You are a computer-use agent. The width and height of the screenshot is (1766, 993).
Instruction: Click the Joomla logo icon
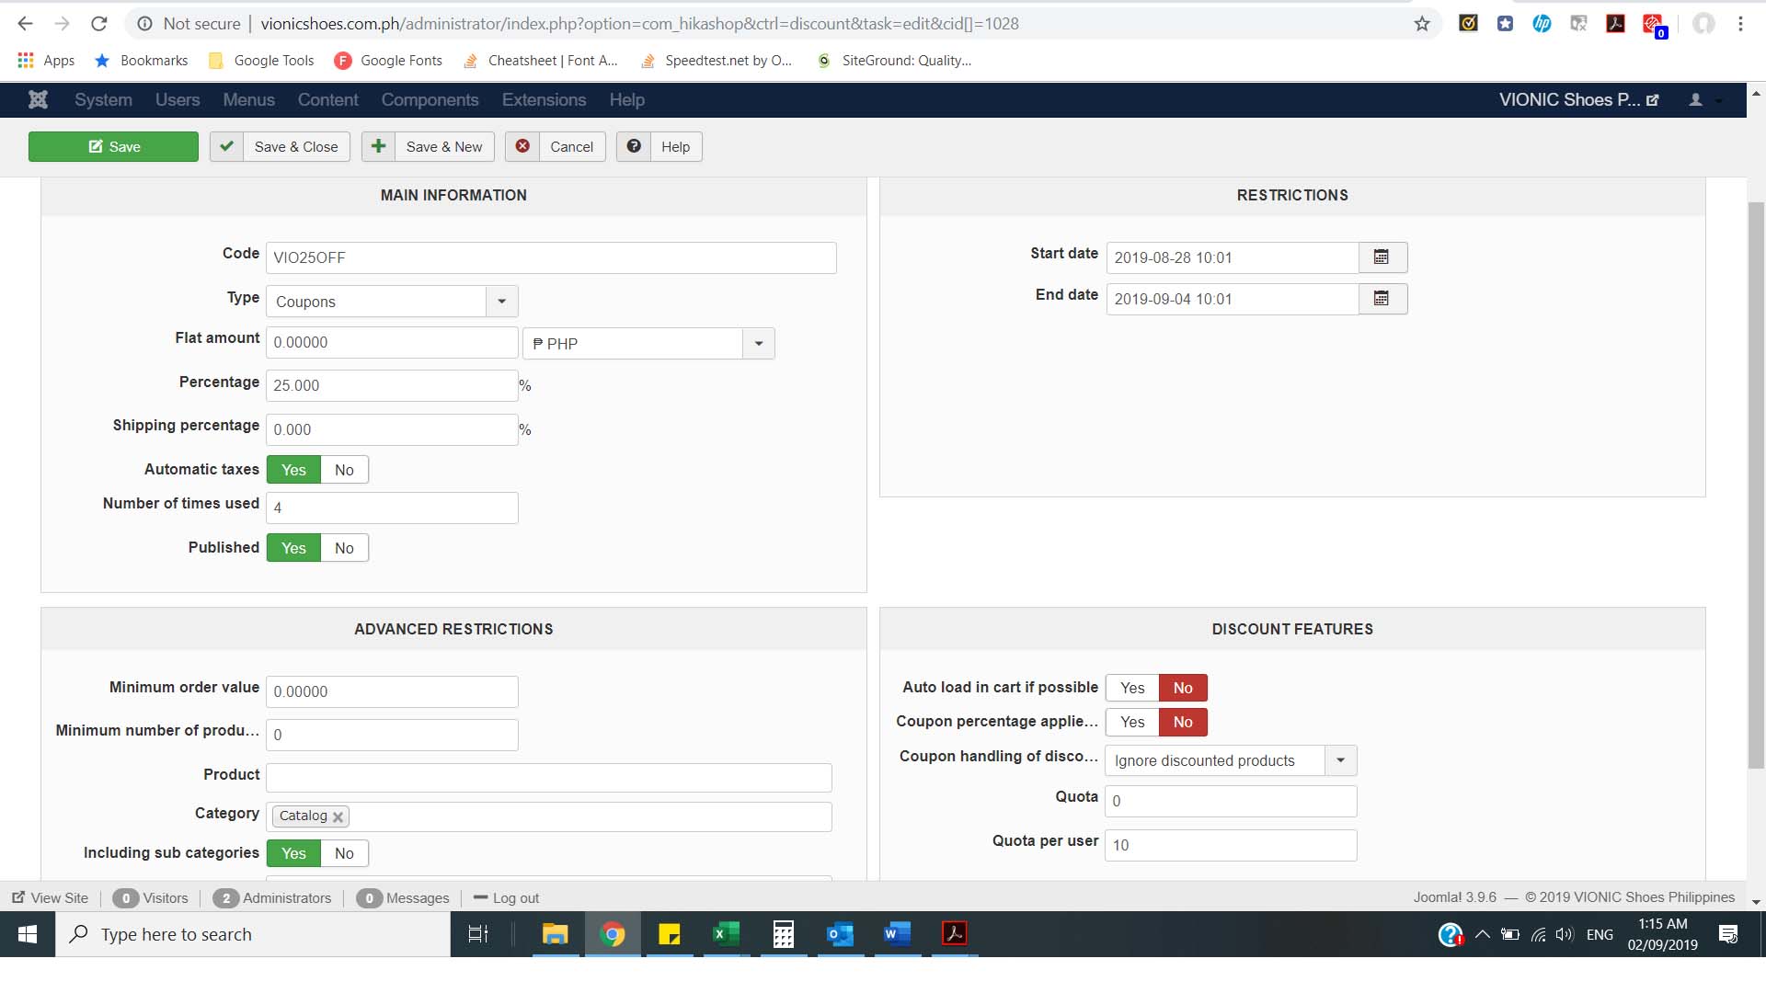38,99
